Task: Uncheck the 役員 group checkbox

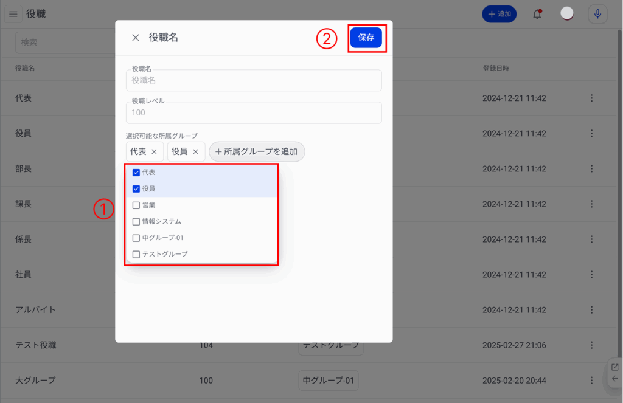Action: click(x=136, y=188)
